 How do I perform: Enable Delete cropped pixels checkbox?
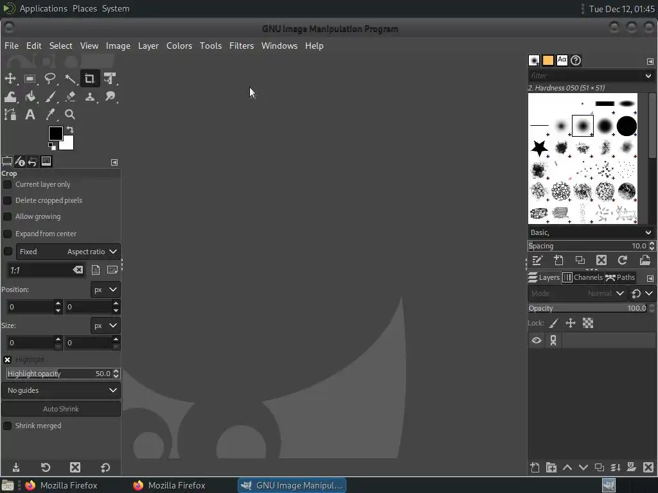coord(7,200)
